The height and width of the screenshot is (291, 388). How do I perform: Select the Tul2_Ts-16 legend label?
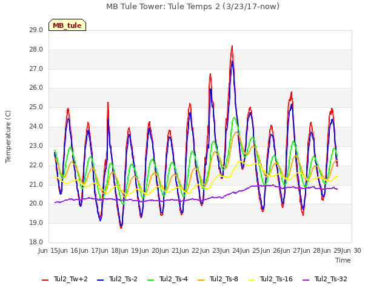[x=276, y=279]
